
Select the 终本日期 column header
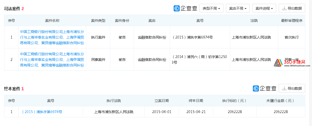(196, 101)
